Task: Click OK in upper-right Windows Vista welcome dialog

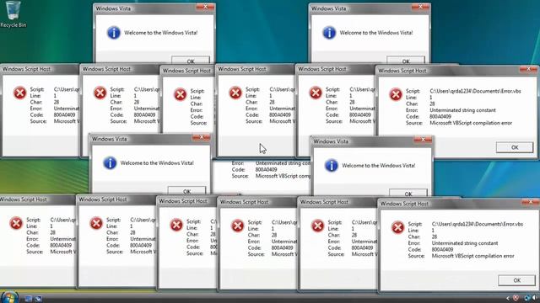Action: coord(406,61)
